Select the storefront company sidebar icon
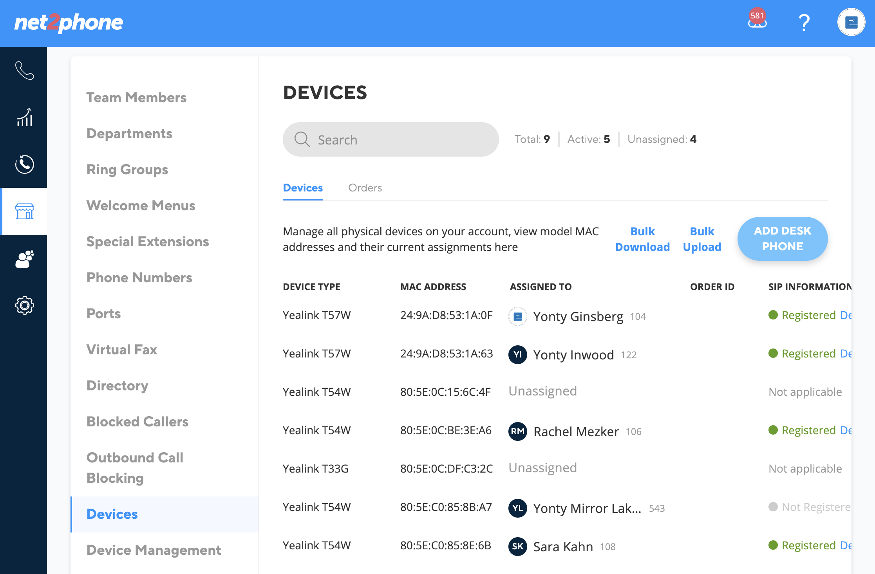 coord(24,211)
